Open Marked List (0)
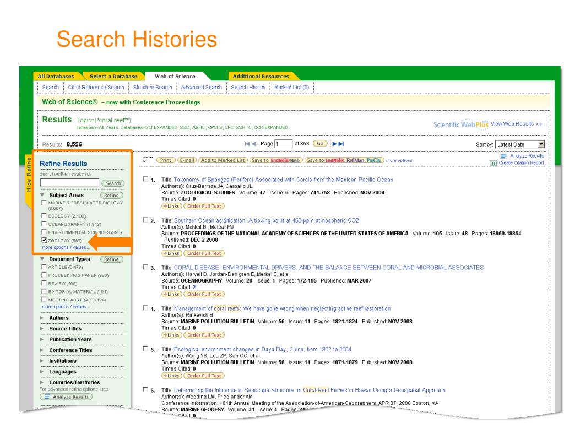564x423 pixels. [292, 88]
